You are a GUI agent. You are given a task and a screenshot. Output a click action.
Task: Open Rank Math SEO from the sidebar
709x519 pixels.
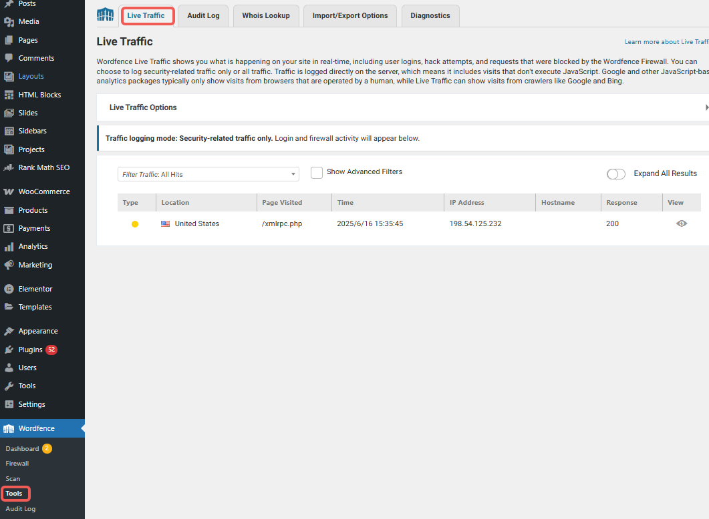click(7, 167)
